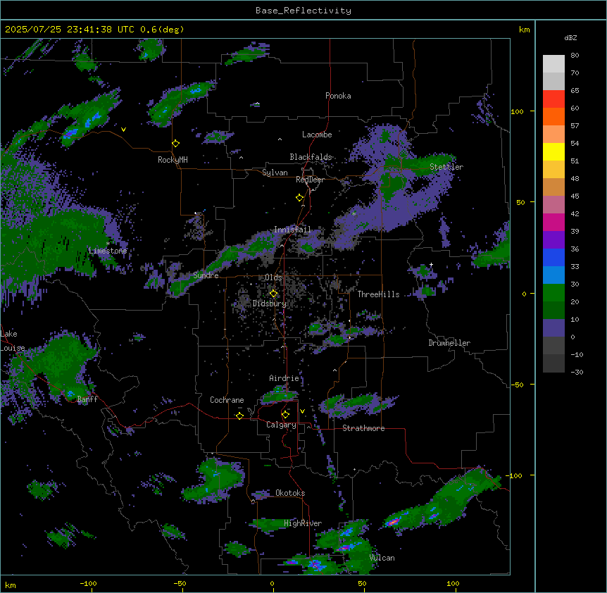Click the yellow diamond marker south of RedDeer
The width and height of the screenshot is (607, 593).
[x=299, y=198]
